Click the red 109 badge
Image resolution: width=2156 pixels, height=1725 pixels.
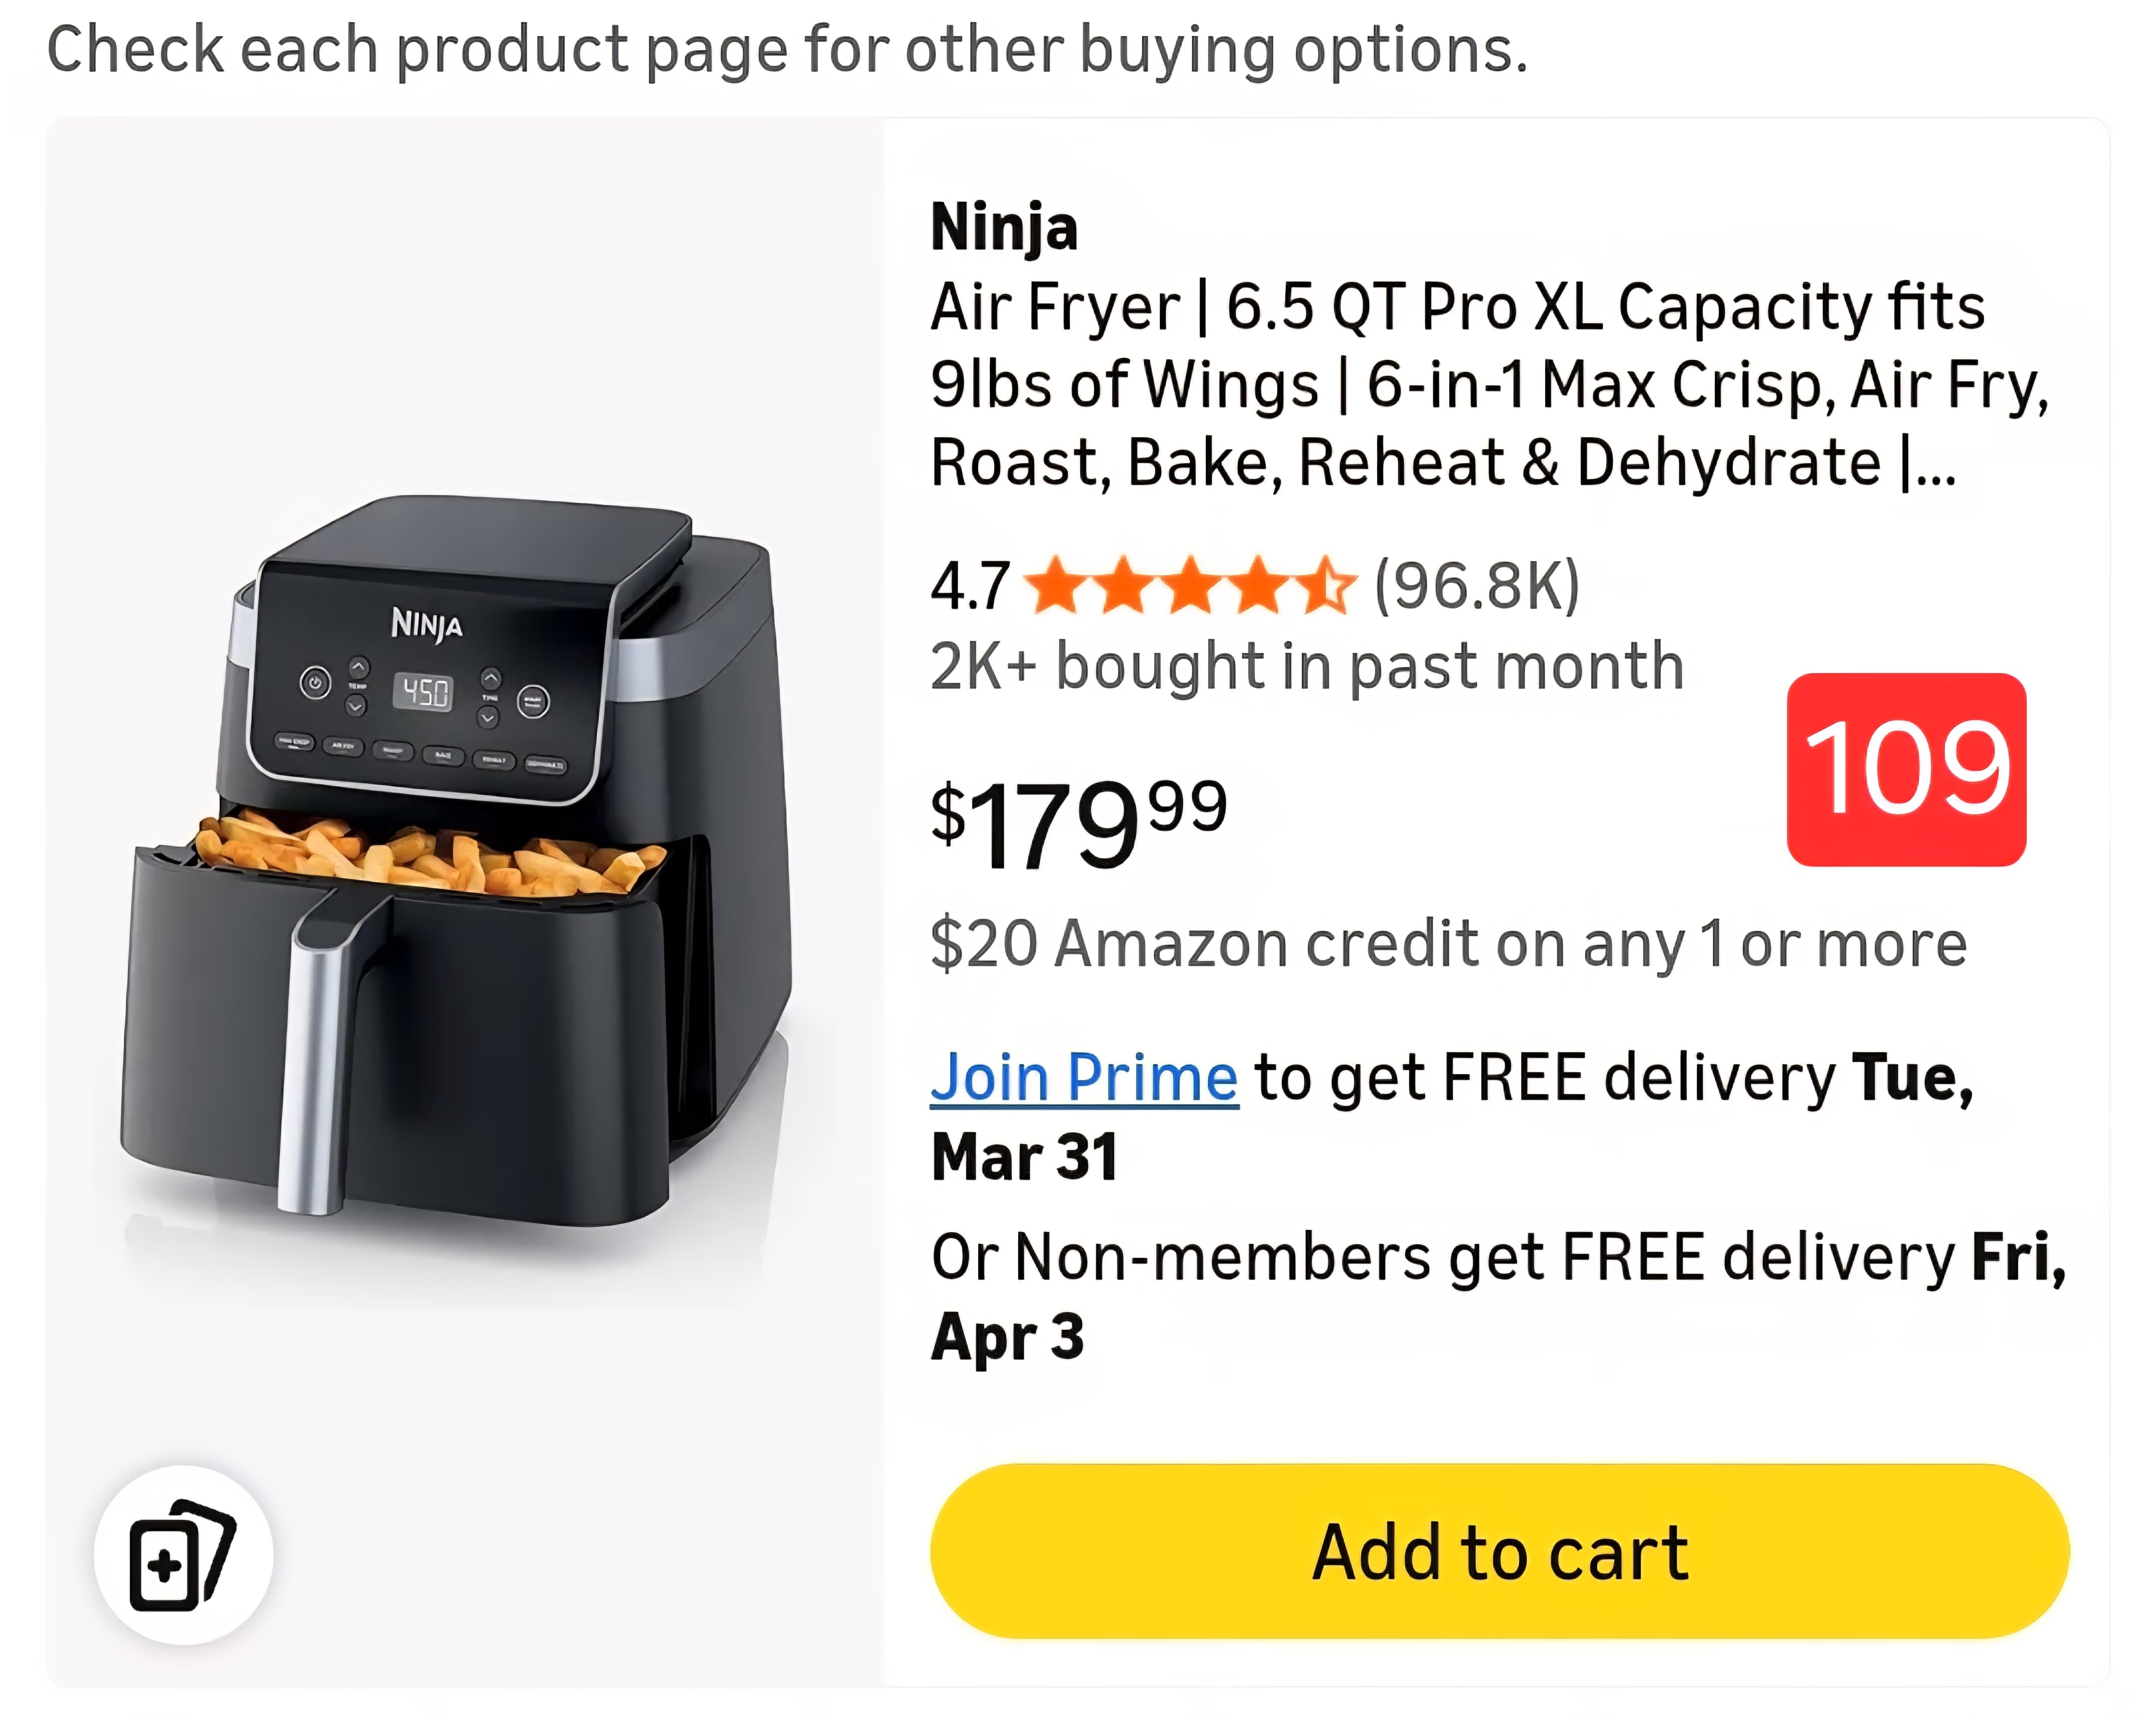click(1906, 769)
